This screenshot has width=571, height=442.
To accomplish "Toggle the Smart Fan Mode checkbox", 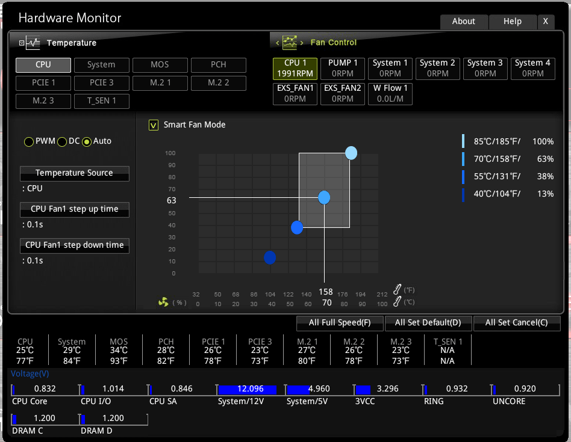I will [x=154, y=125].
